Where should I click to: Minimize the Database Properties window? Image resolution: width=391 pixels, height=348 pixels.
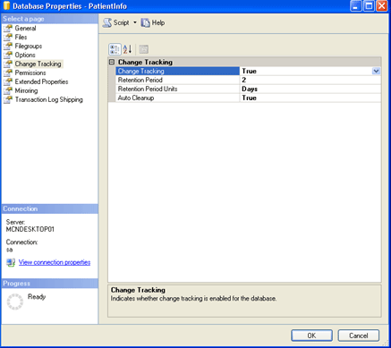(x=356, y=6)
